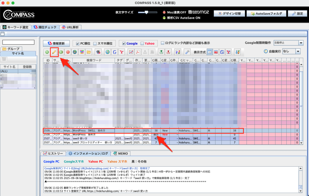Click the yellow folder icon in toolbar
The height and width of the screenshot is (196, 309).
point(89,52)
